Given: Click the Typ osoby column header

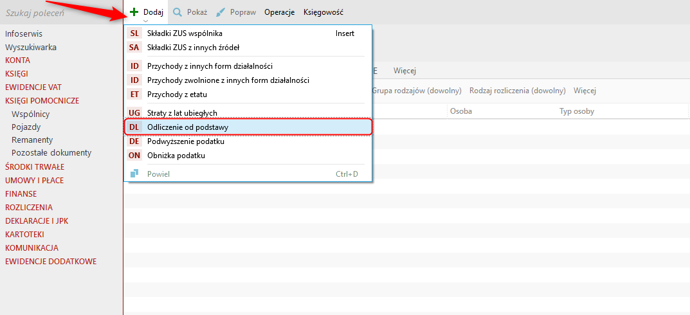Looking at the screenshot, I should point(576,111).
